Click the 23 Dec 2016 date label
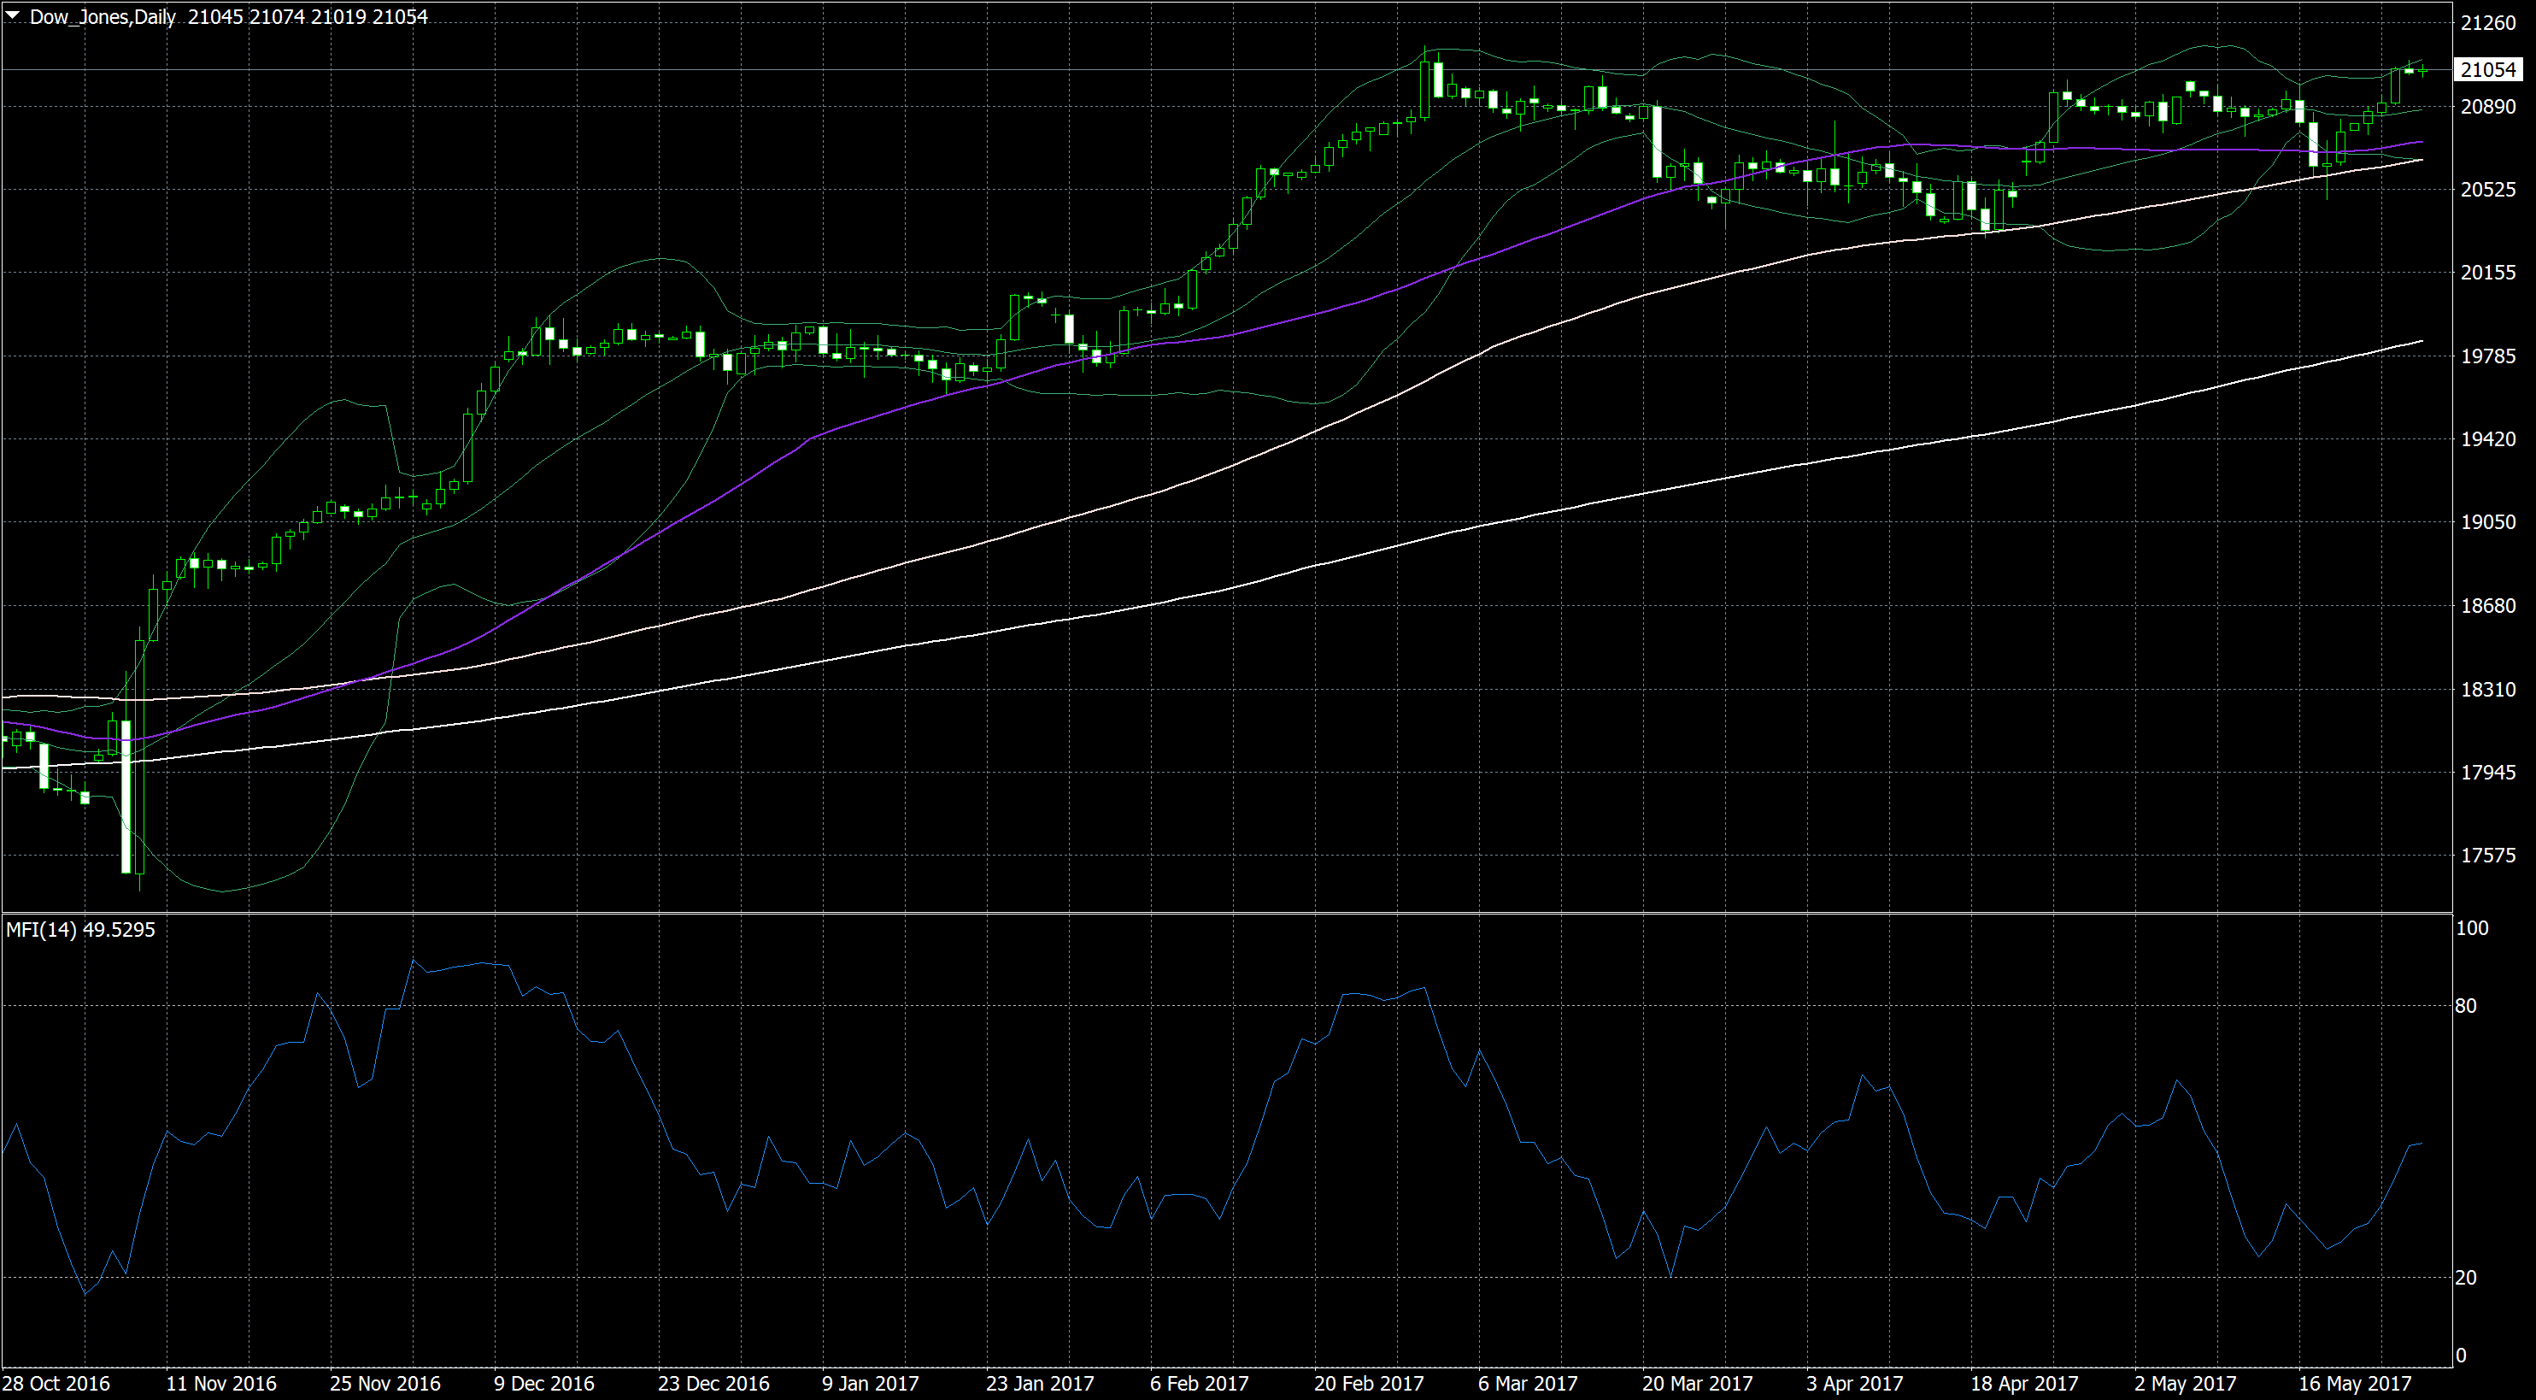 [x=713, y=1383]
